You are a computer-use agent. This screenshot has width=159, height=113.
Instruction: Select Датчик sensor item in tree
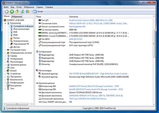17,47
